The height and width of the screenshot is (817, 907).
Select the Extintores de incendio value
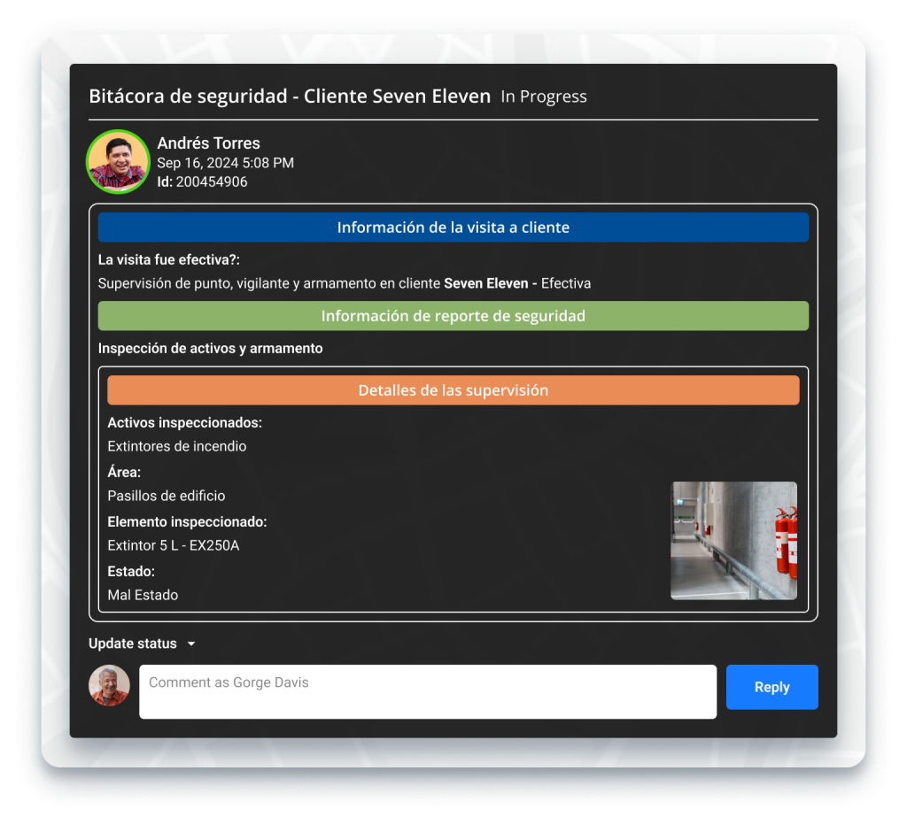click(x=177, y=446)
